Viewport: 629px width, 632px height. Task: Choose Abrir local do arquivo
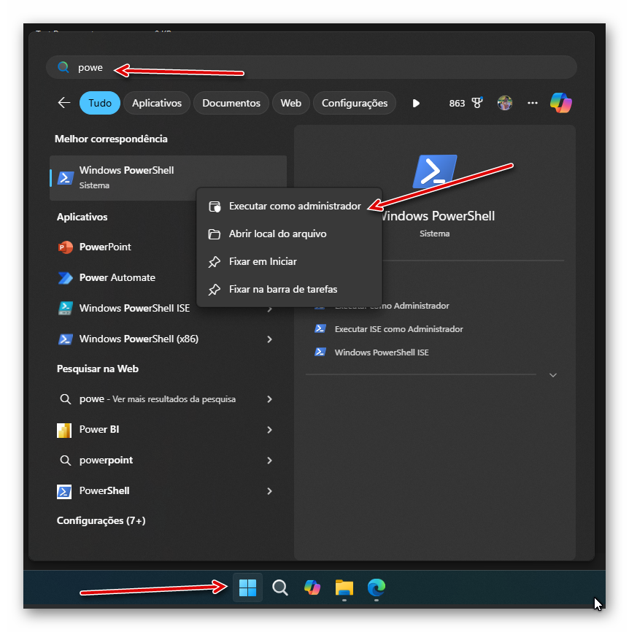coord(289,234)
